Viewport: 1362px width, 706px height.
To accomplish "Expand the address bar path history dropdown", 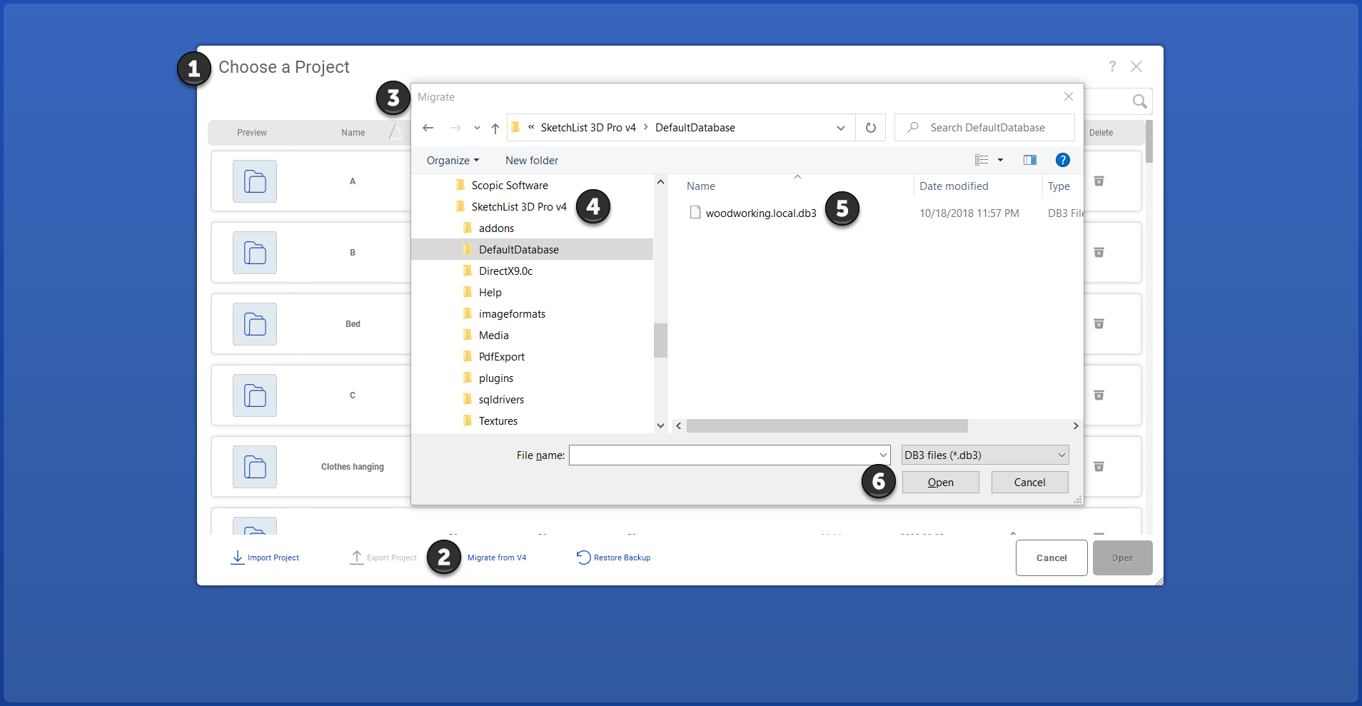I will pyautogui.click(x=840, y=128).
